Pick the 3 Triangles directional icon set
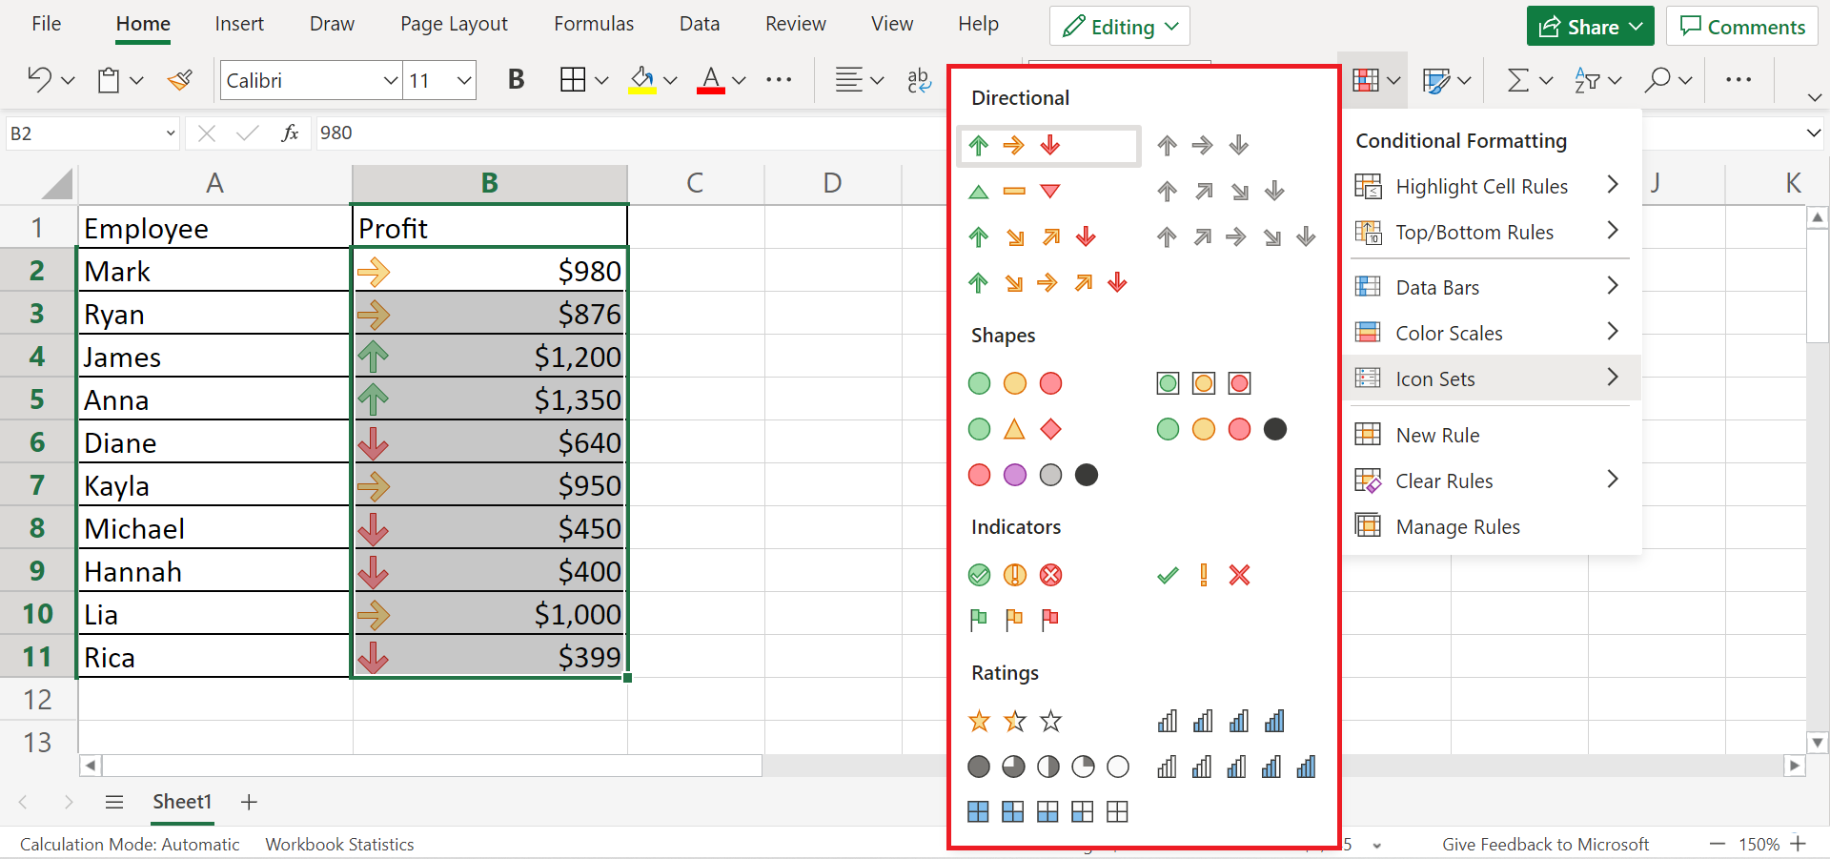The height and width of the screenshot is (859, 1830). point(1014,192)
